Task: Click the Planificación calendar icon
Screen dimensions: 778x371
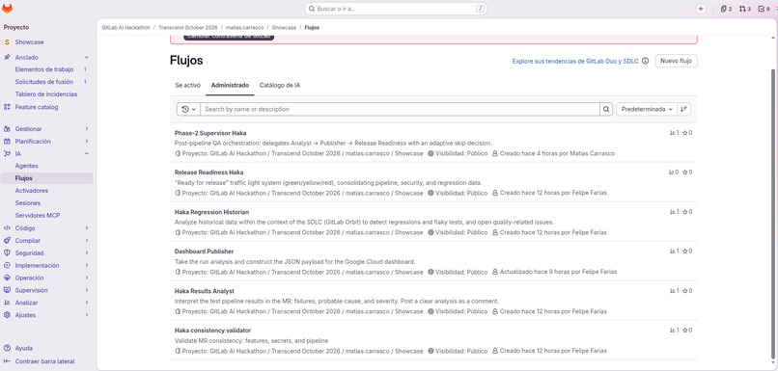Action: [7, 141]
